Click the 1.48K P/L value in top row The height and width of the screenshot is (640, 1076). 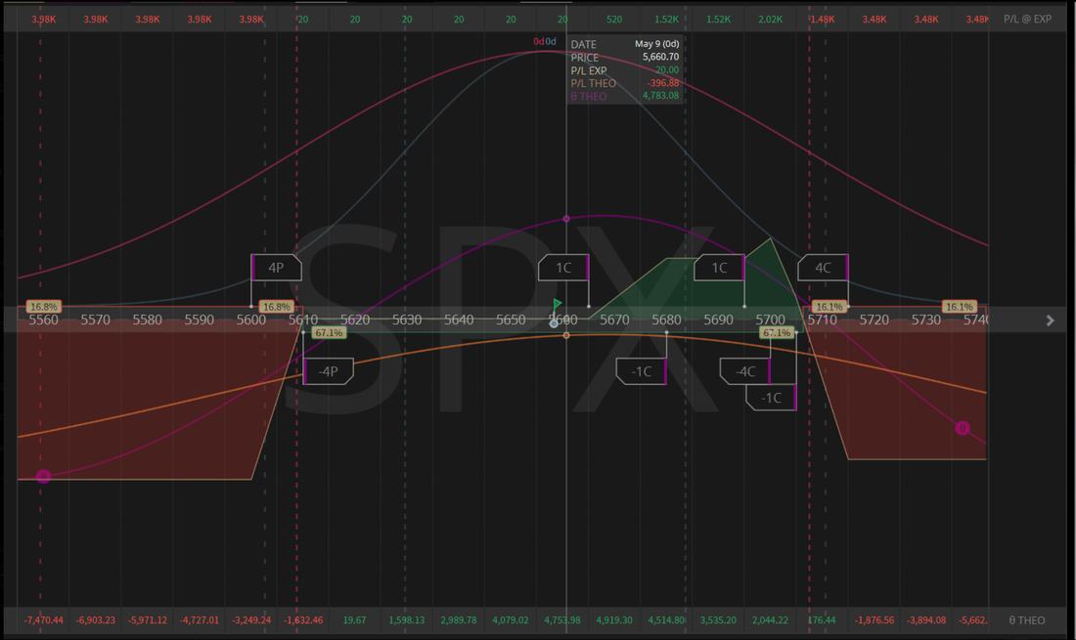[822, 20]
